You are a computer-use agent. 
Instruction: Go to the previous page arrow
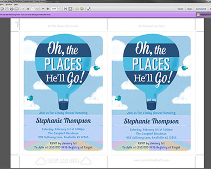(23, 9)
